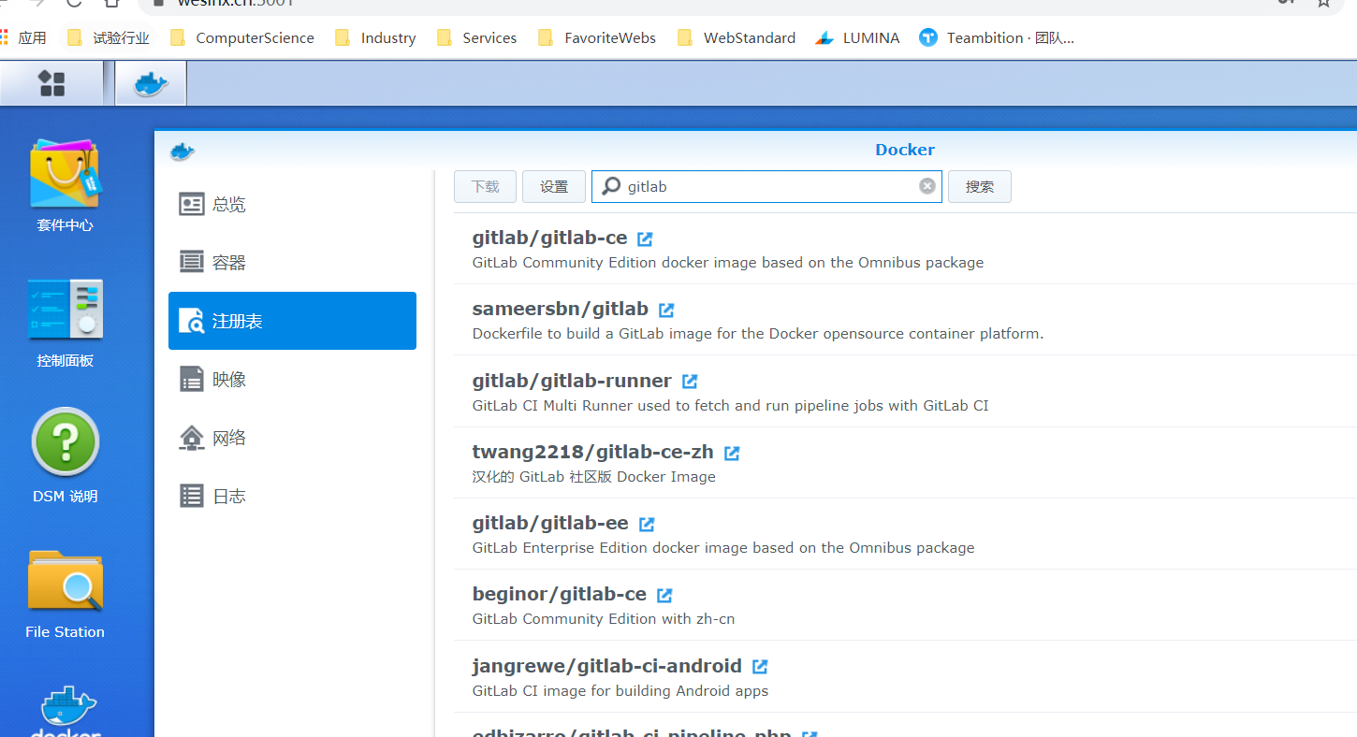
Task: Click the 下载 download button
Action: coord(485,186)
